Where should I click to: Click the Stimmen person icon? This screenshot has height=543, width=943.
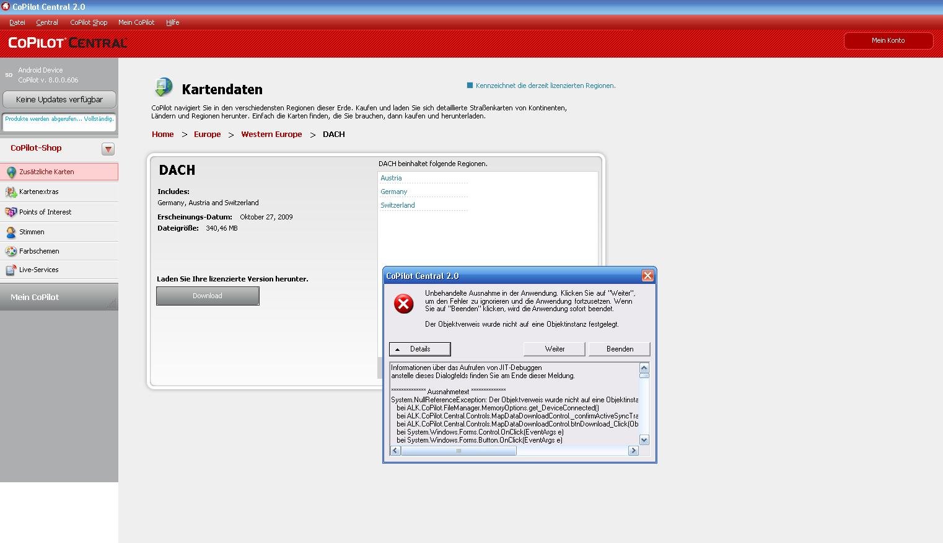click(11, 232)
